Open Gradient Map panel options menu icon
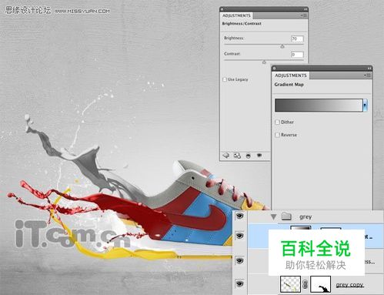Viewport: 384px width, 295px height. pyautogui.click(x=367, y=75)
